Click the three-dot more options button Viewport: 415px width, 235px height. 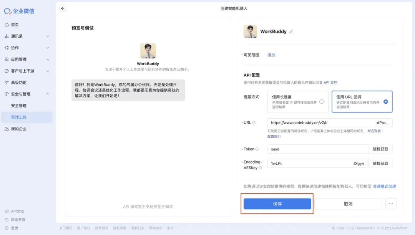(x=391, y=204)
